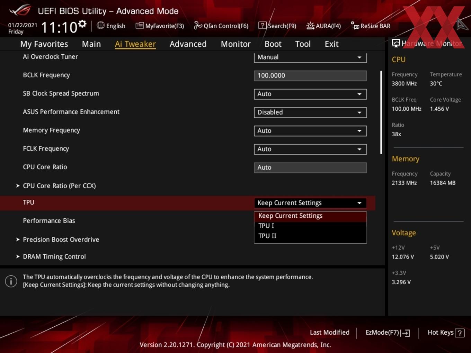The width and height of the screenshot is (471, 353).
Task: Change language via English label
Action: tap(116, 26)
